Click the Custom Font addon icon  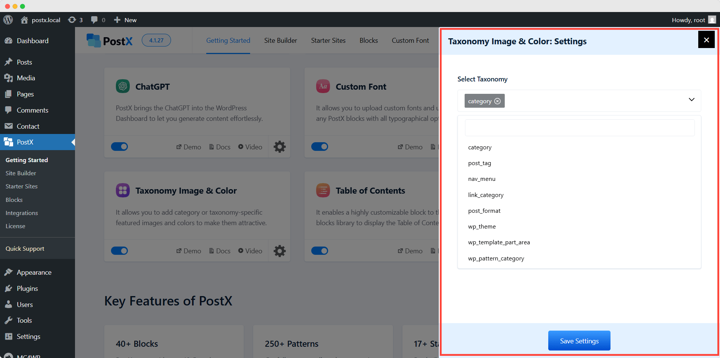pyautogui.click(x=323, y=86)
